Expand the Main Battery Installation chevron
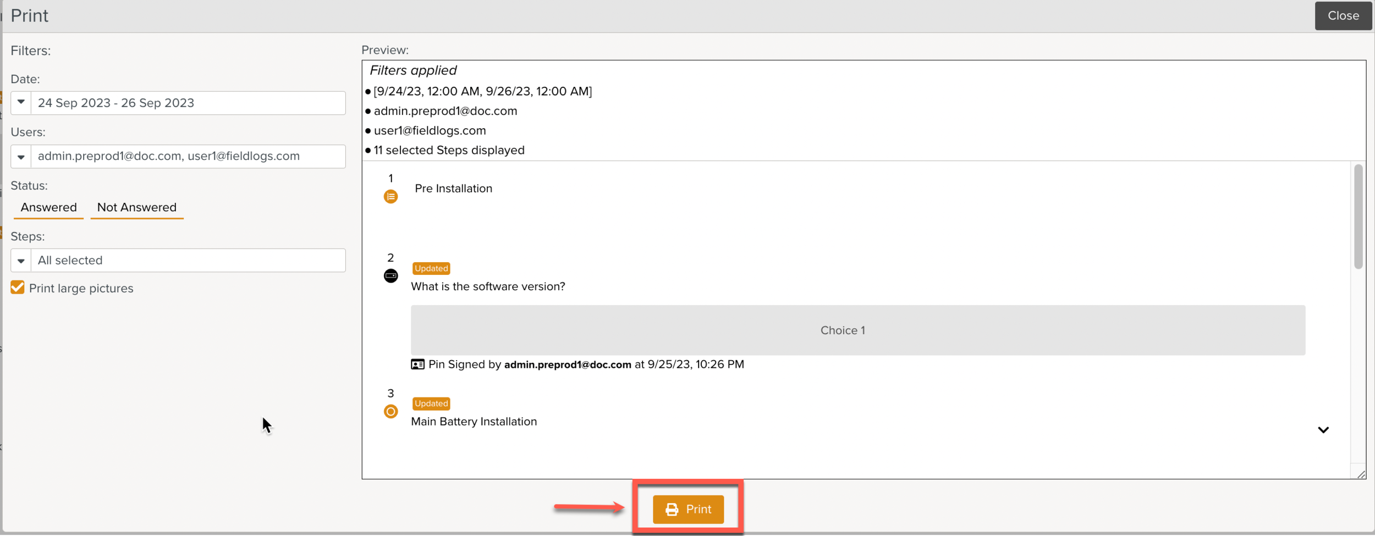The width and height of the screenshot is (1375, 536). [x=1323, y=430]
